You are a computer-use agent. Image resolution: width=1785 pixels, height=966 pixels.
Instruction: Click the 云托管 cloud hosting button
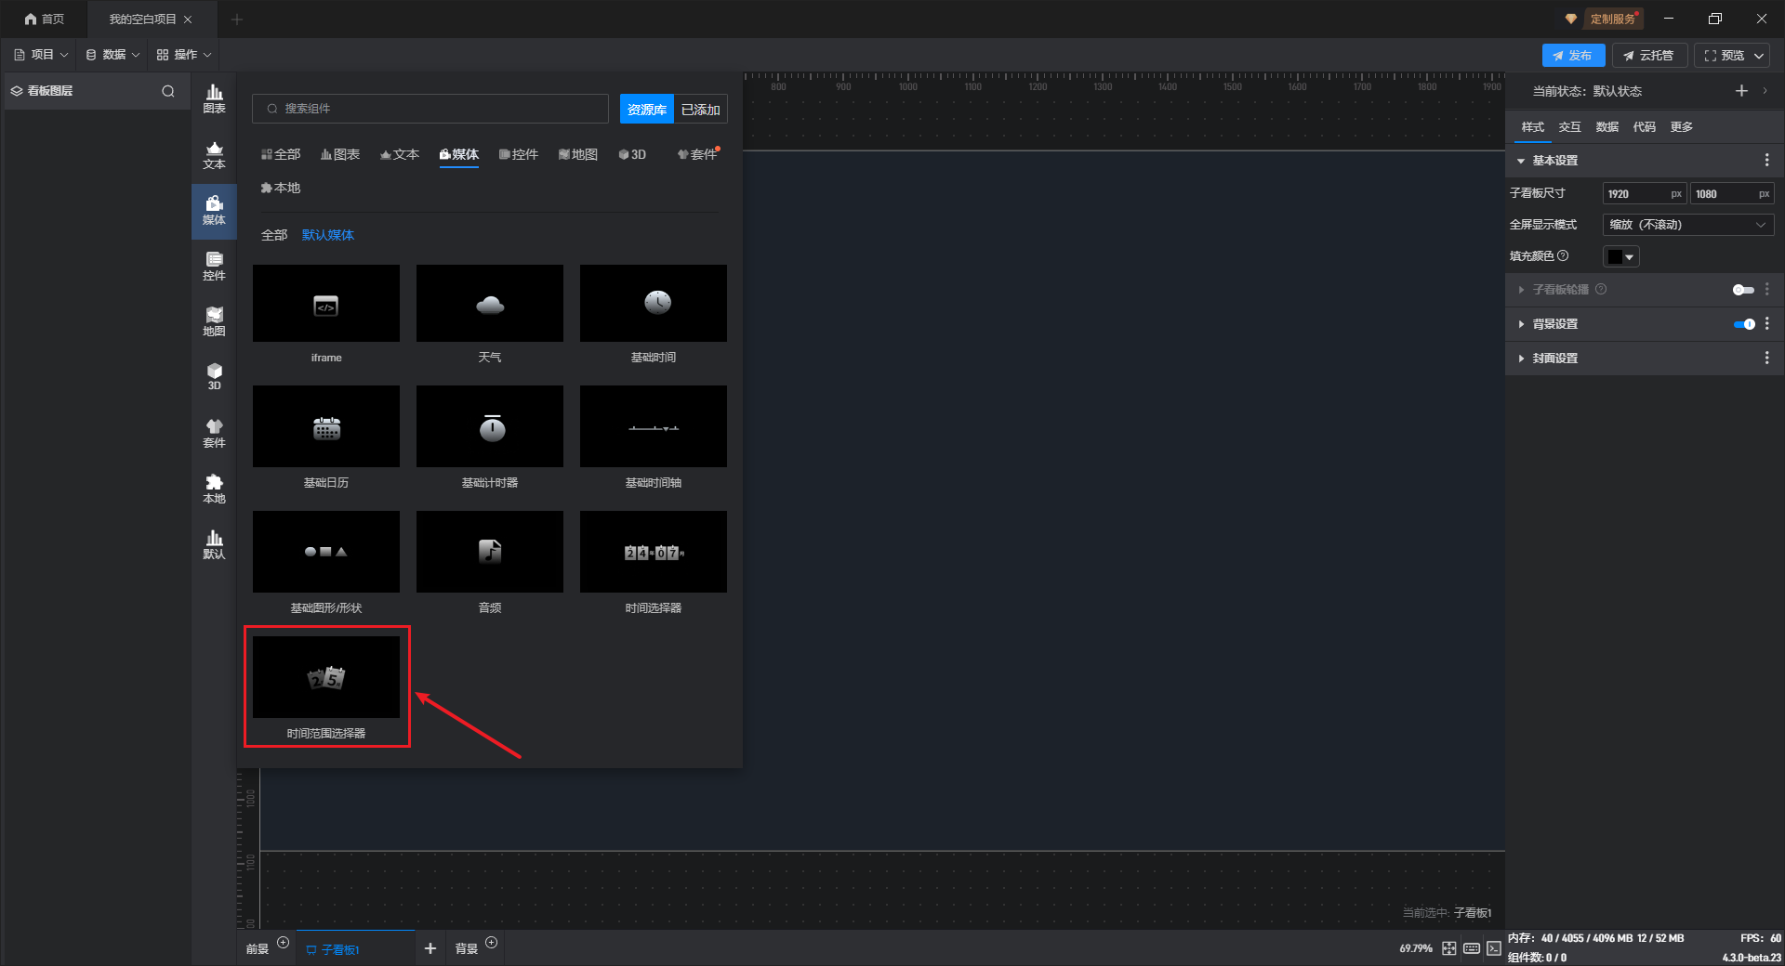(1649, 56)
